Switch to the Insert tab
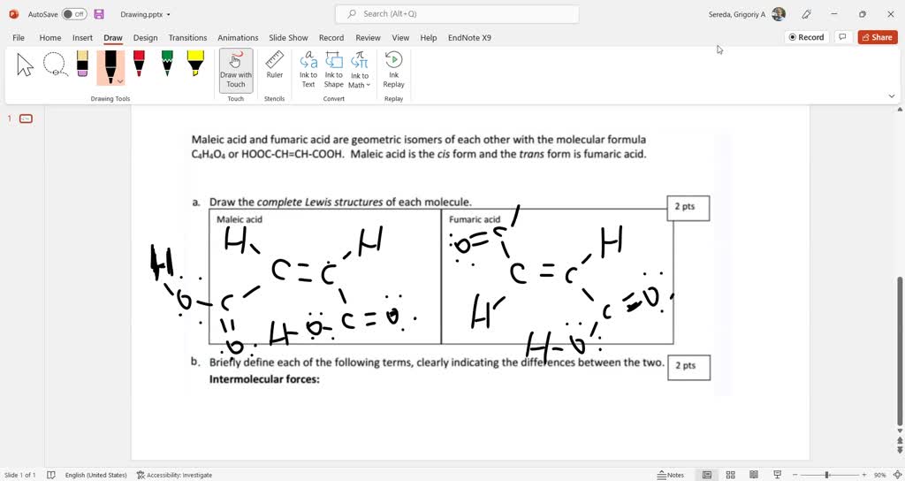The height and width of the screenshot is (481, 905). coord(82,37)
